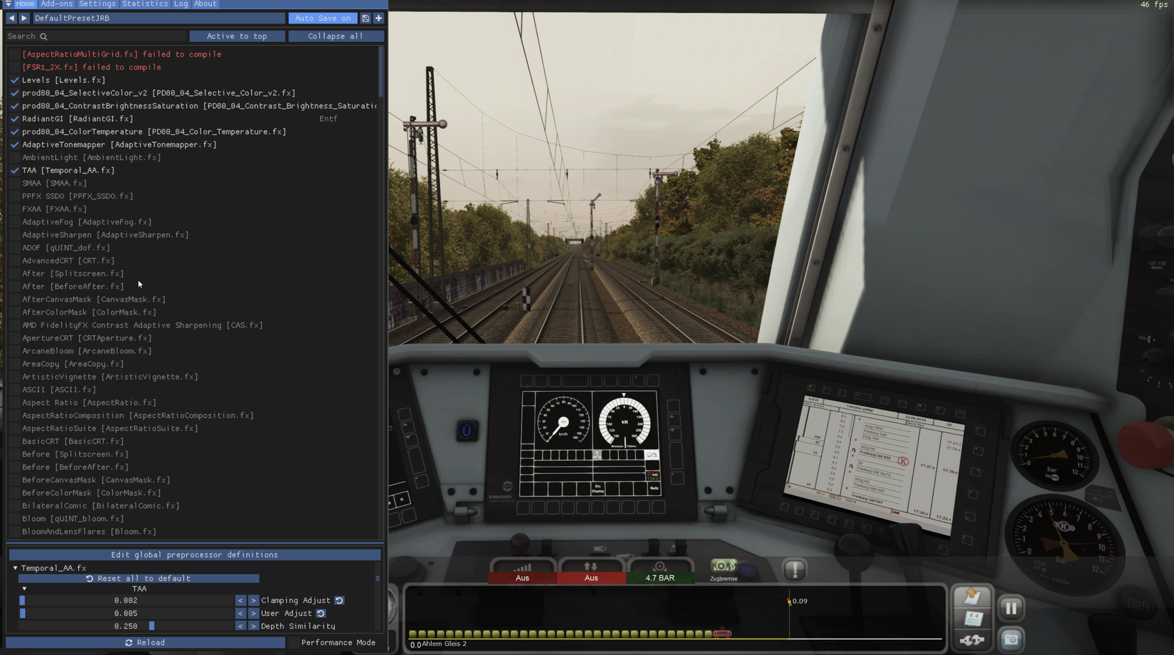Select the FSR1_2X.fx compile error

coord(92,67)
